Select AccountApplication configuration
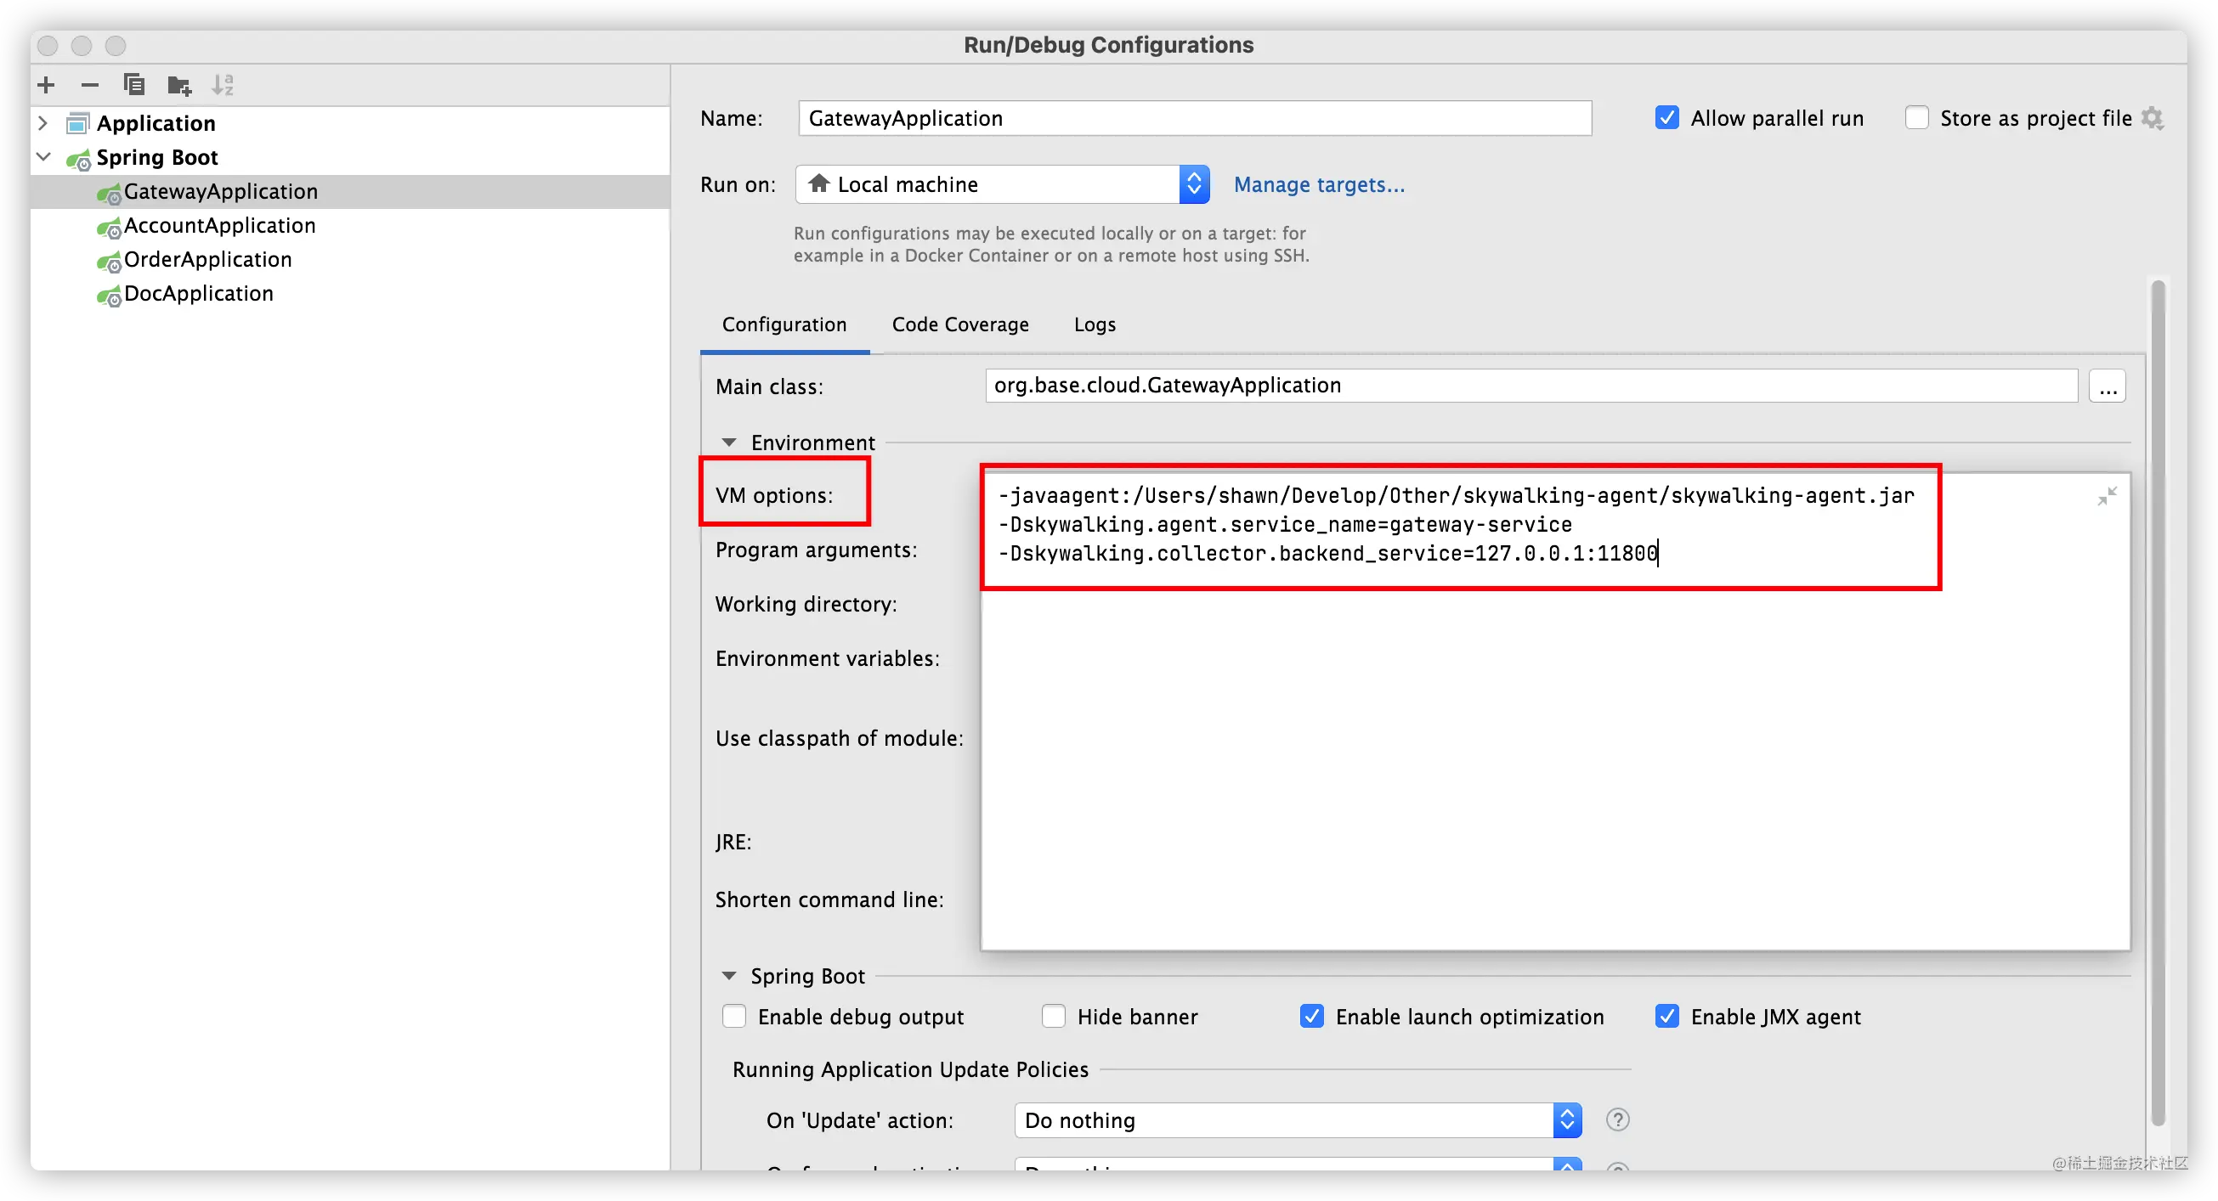 tap(219, 225)
